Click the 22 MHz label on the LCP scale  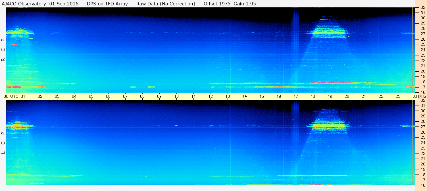click(x=423, y=153)
